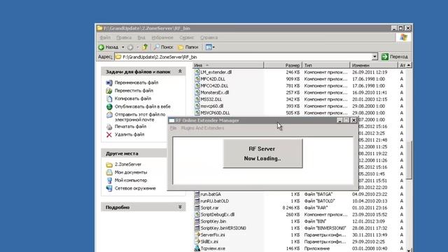Viewport: 448px width, 252px height.
Task: Open Plugins And Extenders menu
Action: pos(202,128)
